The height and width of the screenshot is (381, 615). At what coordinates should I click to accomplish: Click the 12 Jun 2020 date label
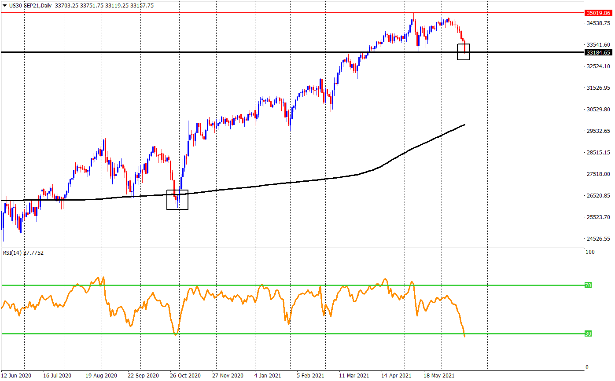click(17, 376)
